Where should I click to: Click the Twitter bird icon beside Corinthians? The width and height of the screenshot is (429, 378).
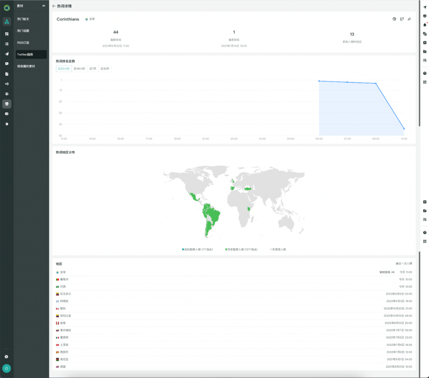[402, 19]
